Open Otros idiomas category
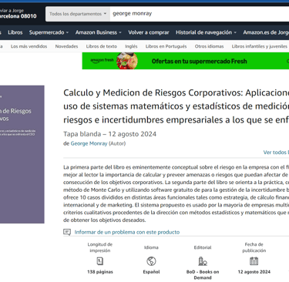Viewport: 289px width, 282px height. pyautogui.click(x=209, y=46)
